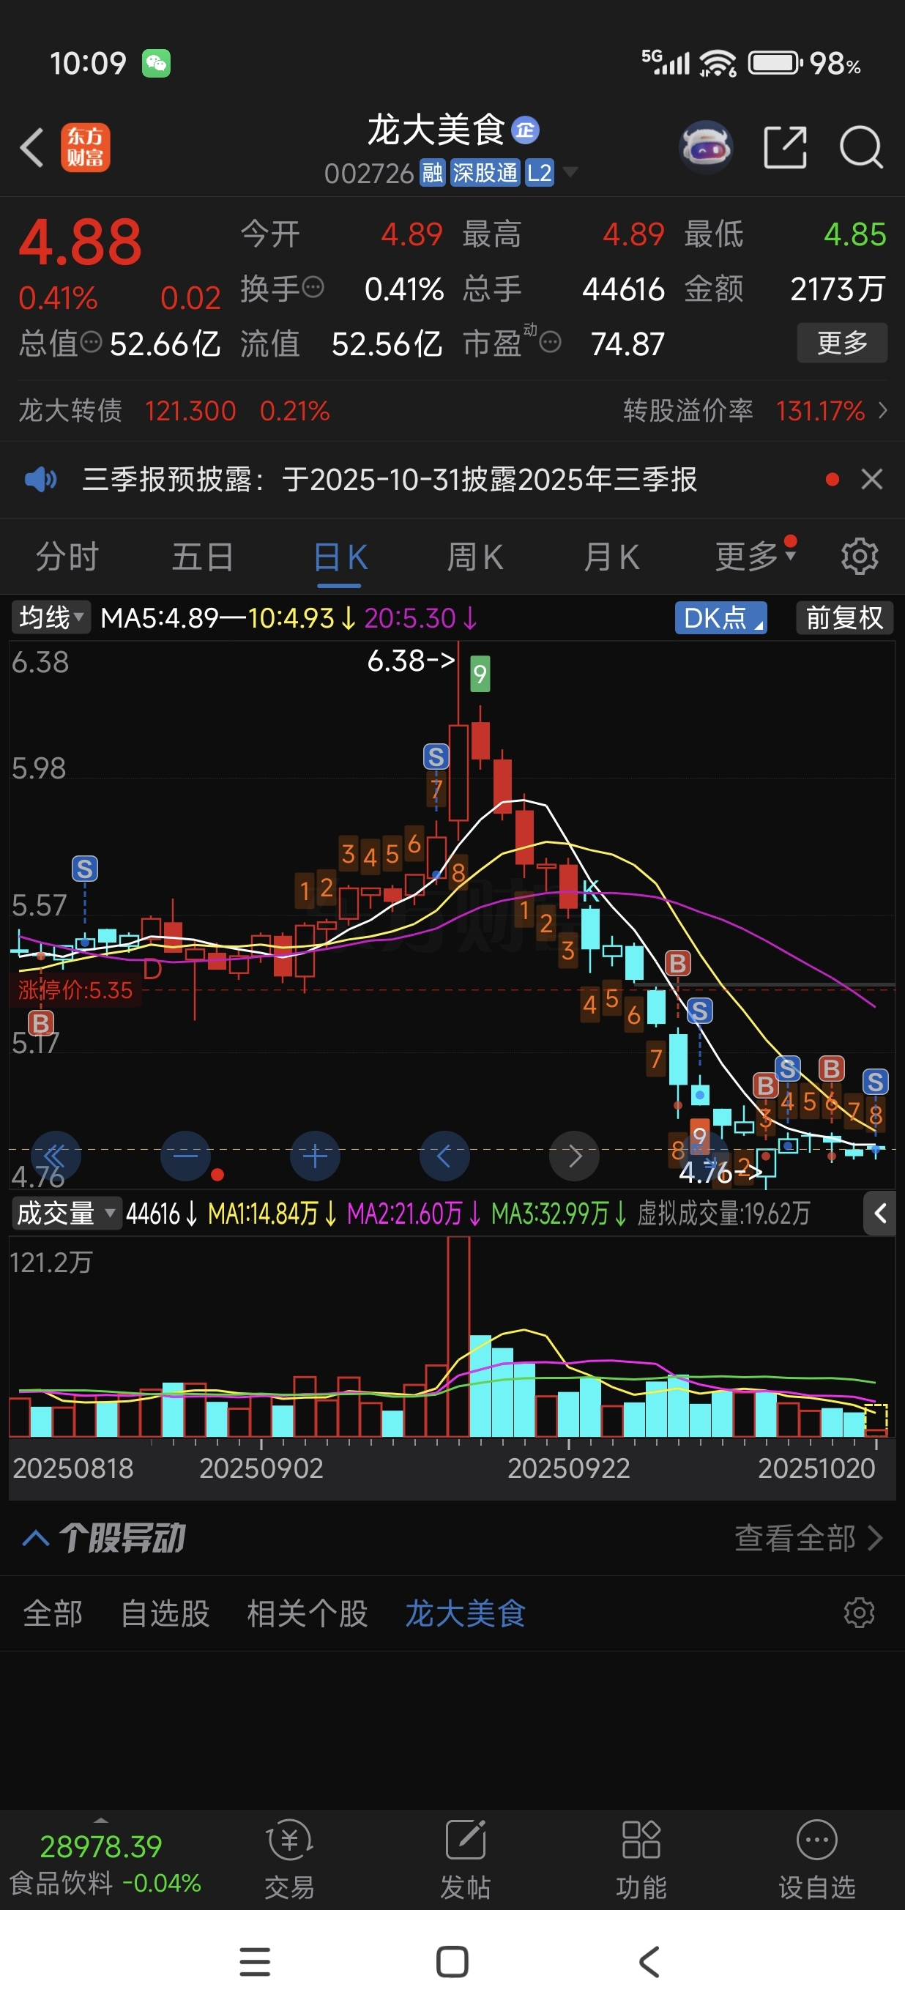
Task: Open the 三季报预披露 announcement text
Action: click(x=390, y=479)
